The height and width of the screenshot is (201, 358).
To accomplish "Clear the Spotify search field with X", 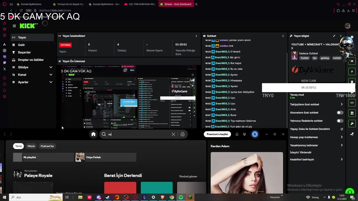I will click(x=173, y=134).
